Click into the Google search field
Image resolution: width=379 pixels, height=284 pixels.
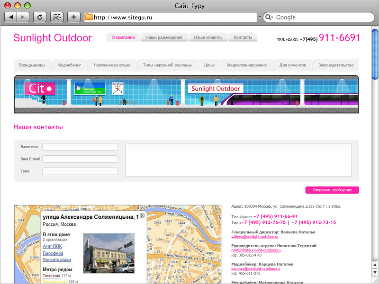pyautogui.click(x=318, y=18)
